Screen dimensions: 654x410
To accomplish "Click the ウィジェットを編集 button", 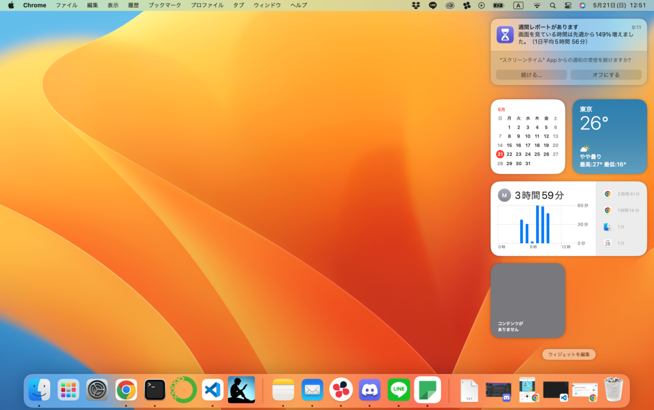I will point(569,354).
